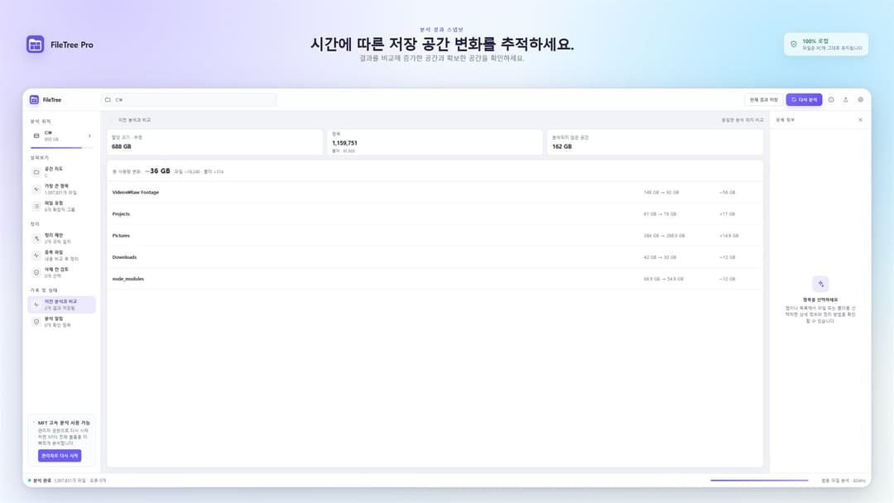Click the 현재 결과 저장 button
Screen dimensions: 894x503
pos(763,99)
